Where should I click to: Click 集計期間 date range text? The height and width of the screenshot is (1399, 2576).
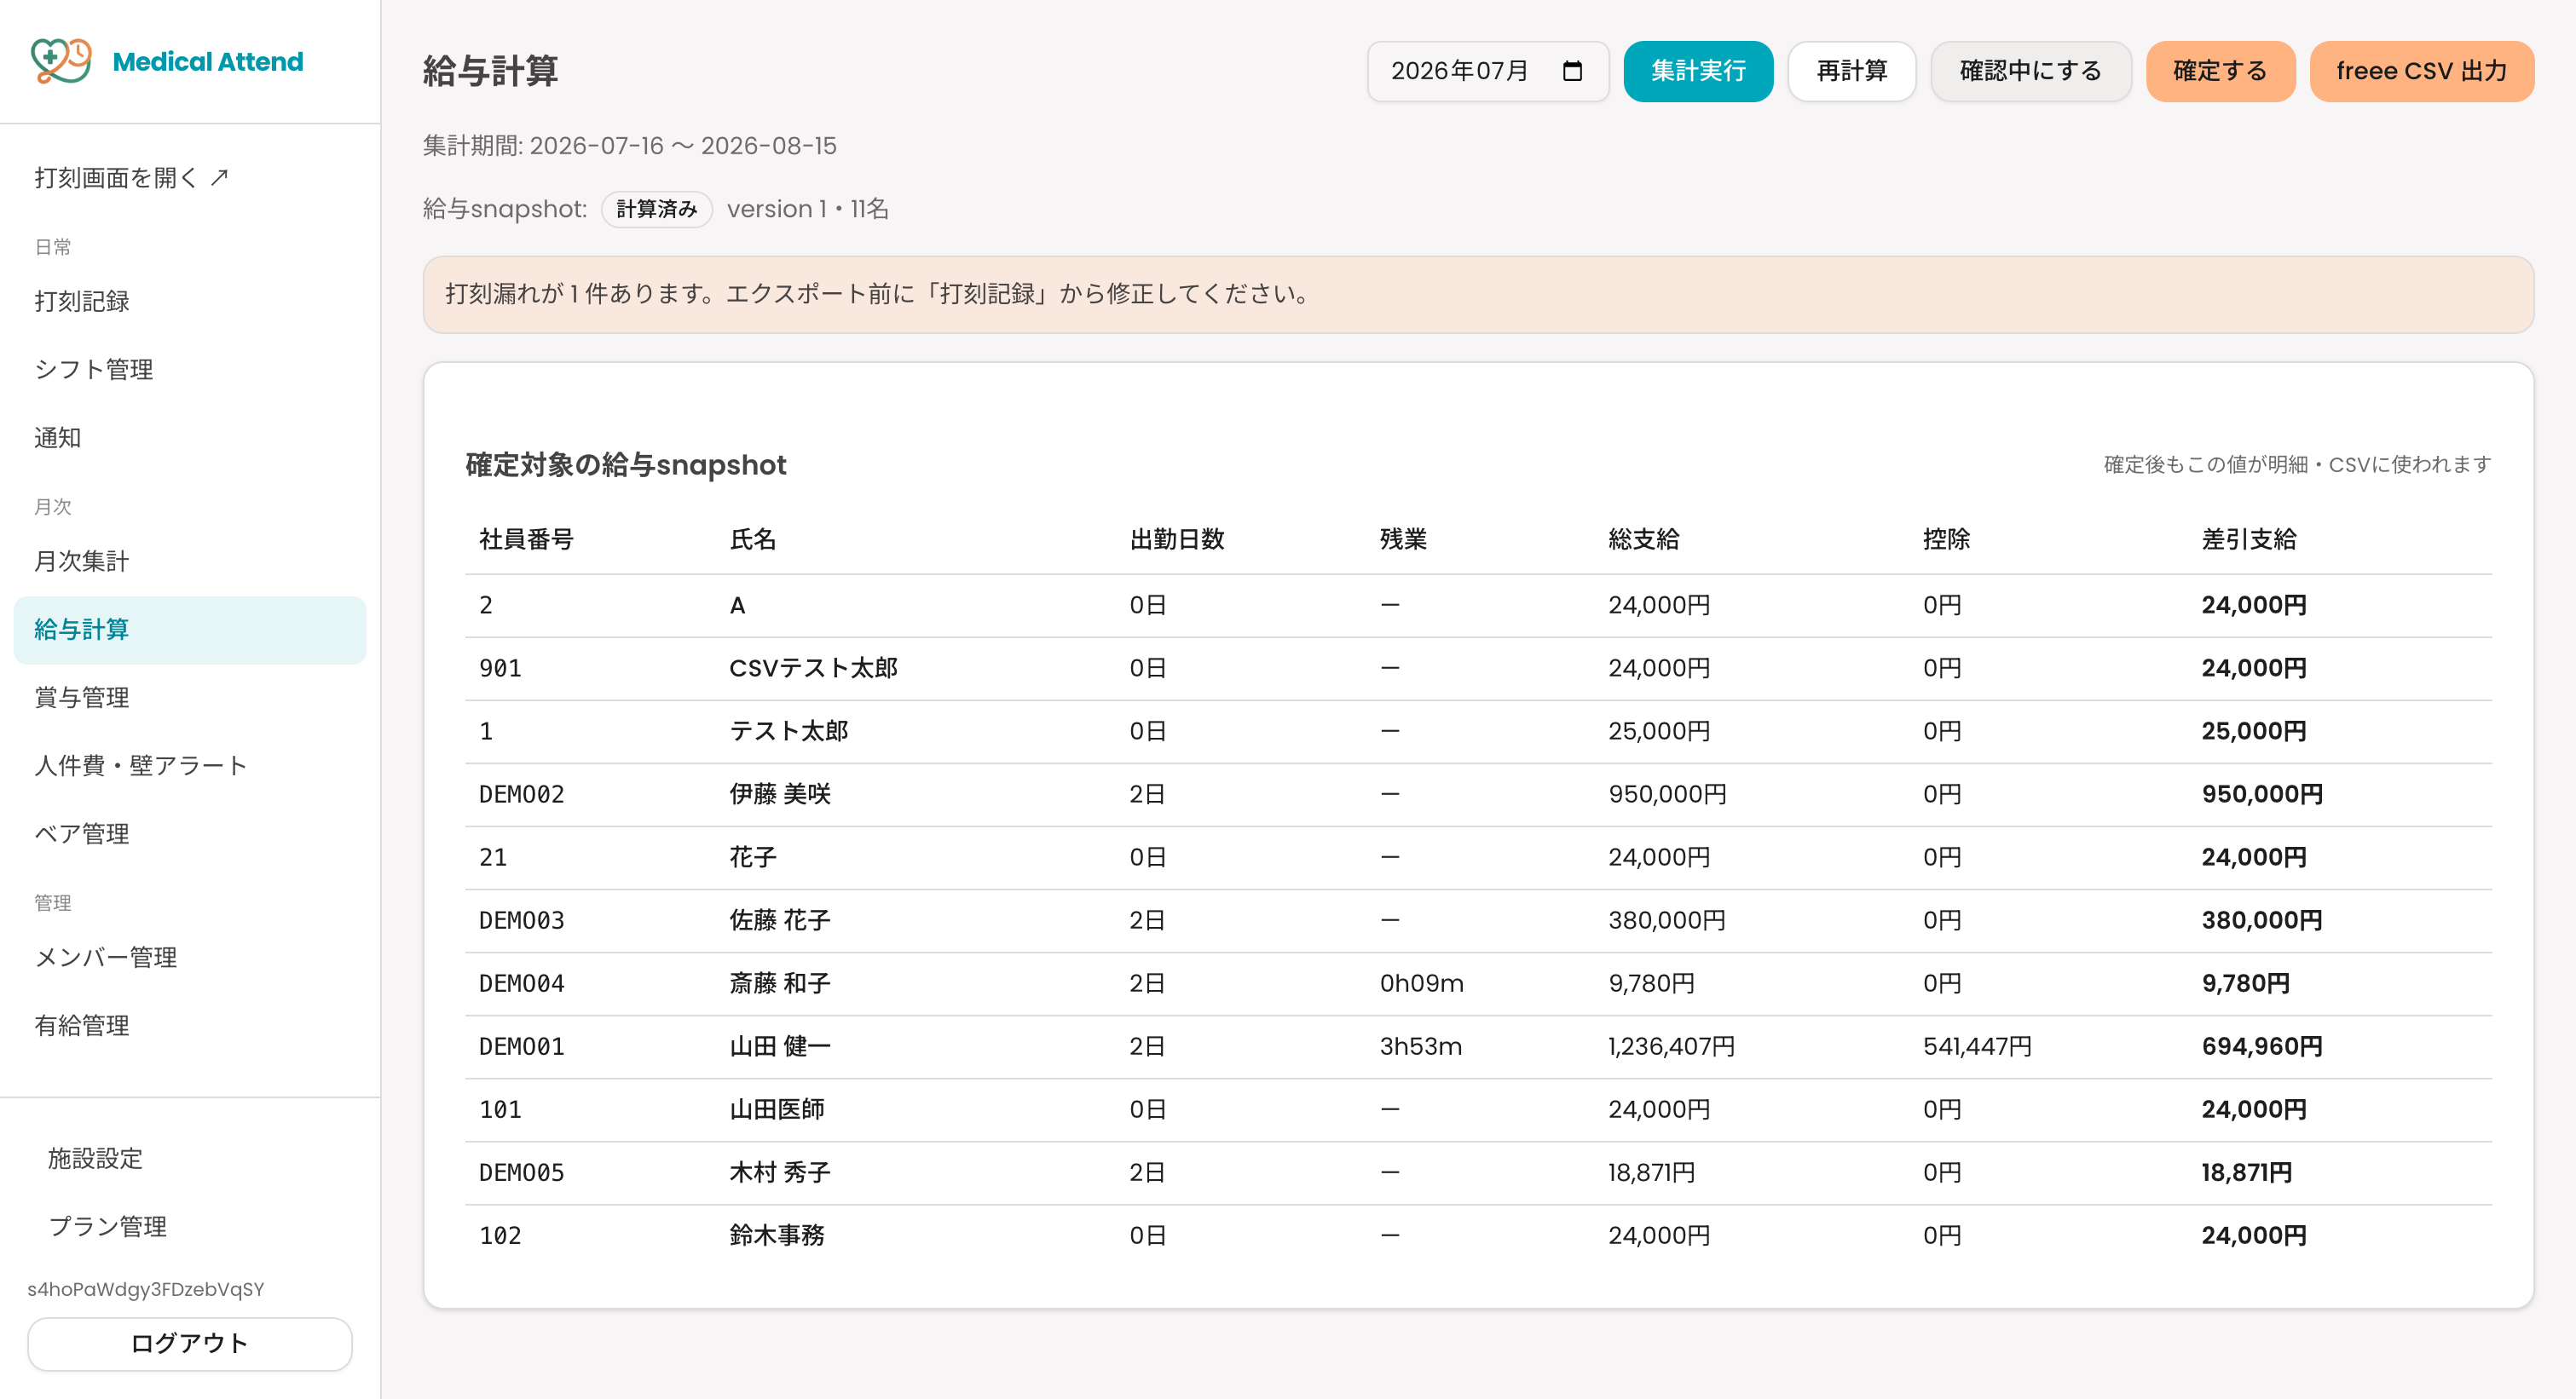629,146
